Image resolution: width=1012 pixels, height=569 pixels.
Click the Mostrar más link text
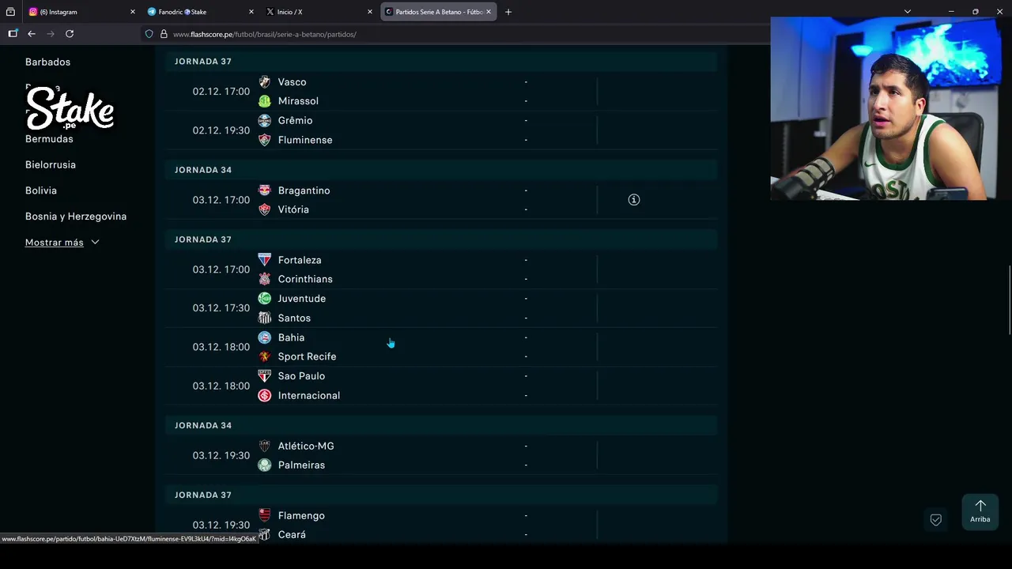54,243
